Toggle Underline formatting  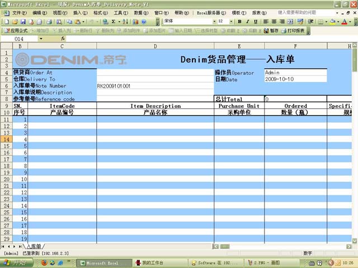tap(256, 21)
